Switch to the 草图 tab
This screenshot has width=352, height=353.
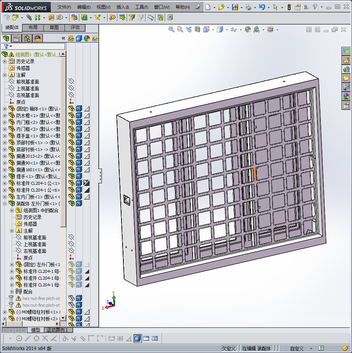point(54,27)
